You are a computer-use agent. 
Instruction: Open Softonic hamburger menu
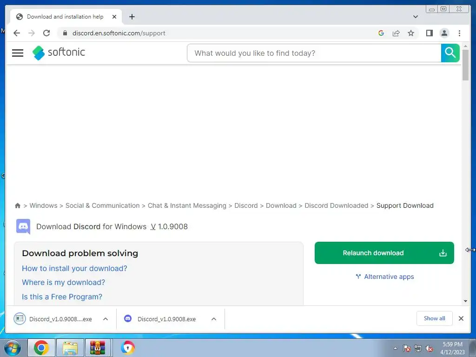pos(18,53)
